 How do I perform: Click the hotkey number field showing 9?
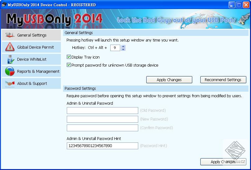click(x=115, y=48)
